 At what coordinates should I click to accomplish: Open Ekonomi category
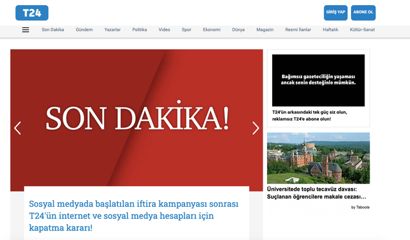[x=211, y=30]
